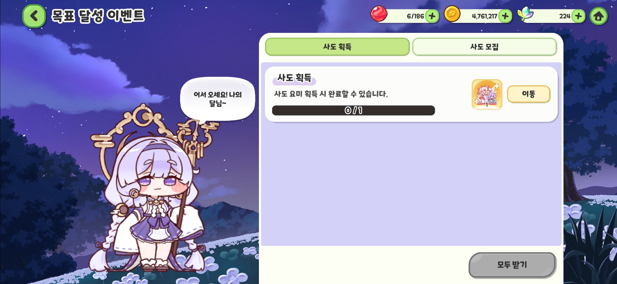Open the home screen via house icon

point(599,16)
